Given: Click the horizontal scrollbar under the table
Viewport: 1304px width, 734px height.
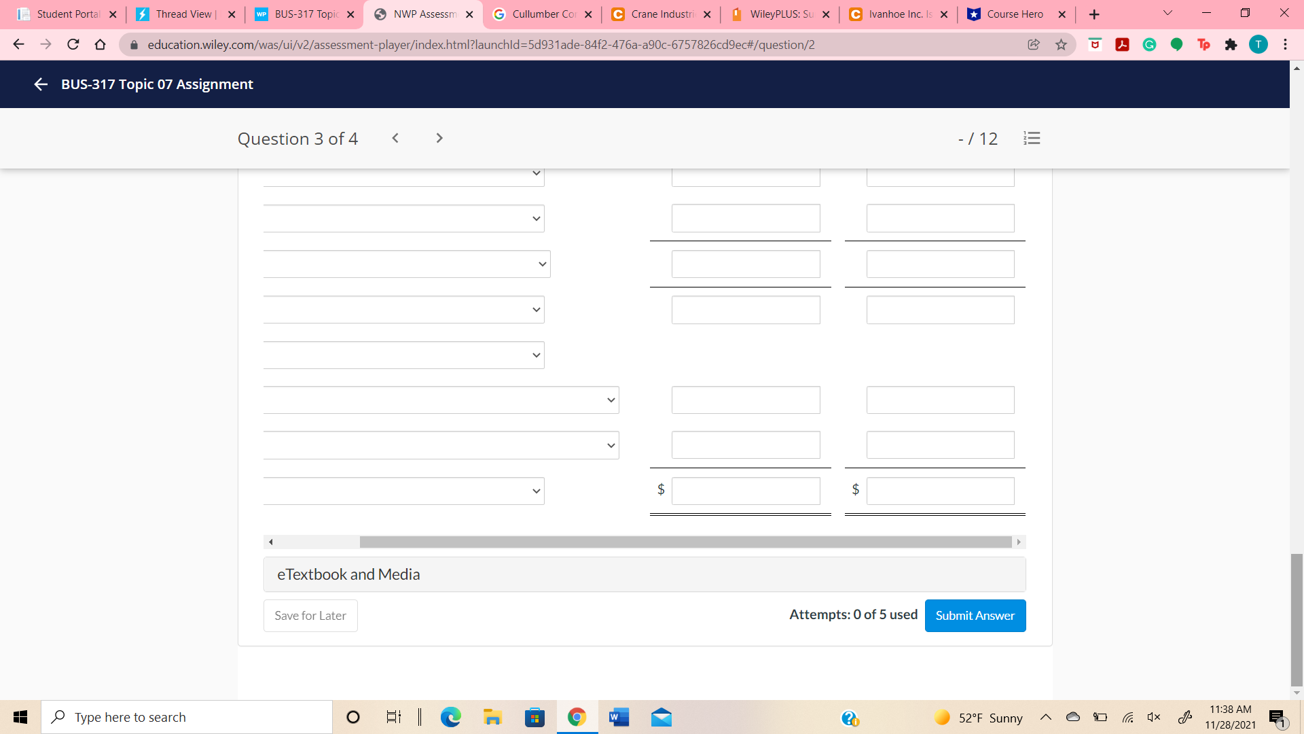Looking at the screenshot, I should (685, 542).
